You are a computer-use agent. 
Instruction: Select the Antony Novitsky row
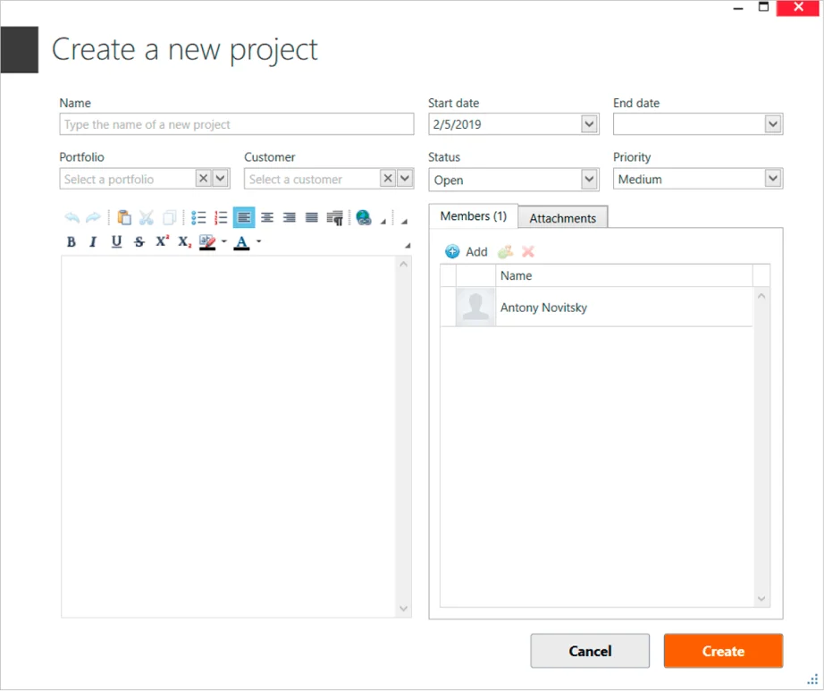coord(596,307)
